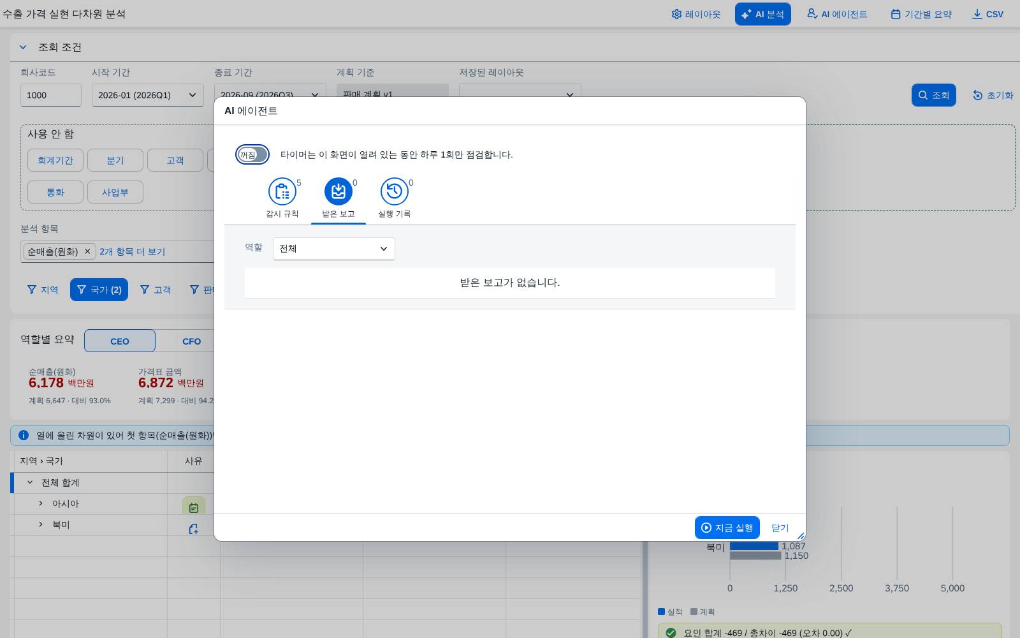This screenshot has height=638, width=1020.
Task: Open the 시작 기간 dropdown
Action: pos(148,95)
